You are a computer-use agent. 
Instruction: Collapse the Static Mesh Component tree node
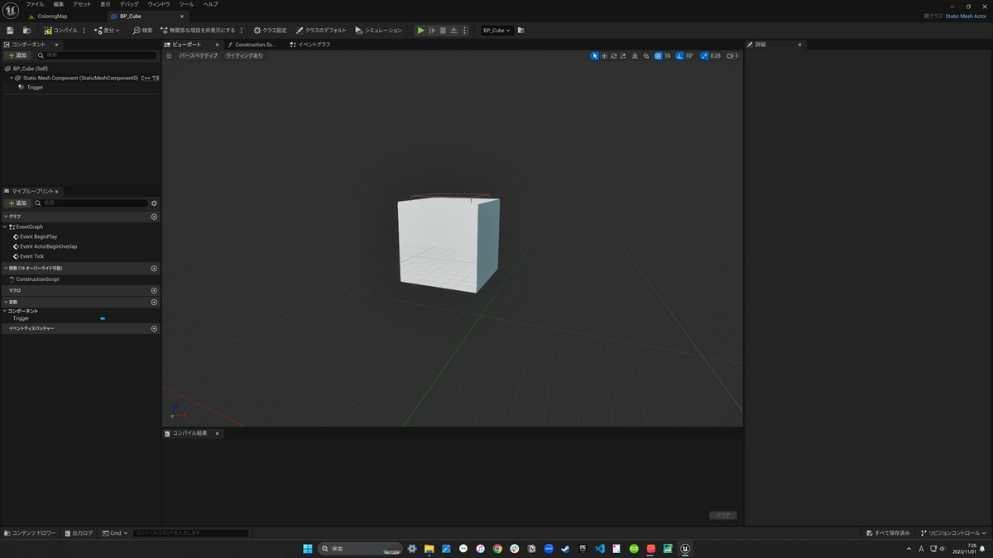tap(12, 78)
